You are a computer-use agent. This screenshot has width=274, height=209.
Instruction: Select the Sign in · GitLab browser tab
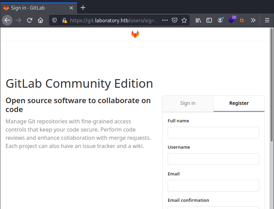(x=39, y=8)
